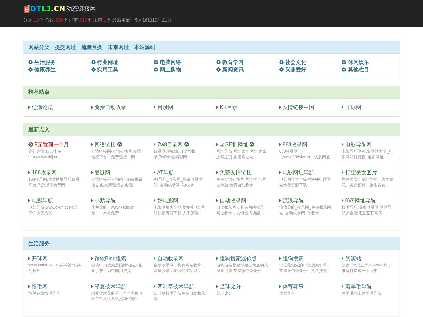
Task: Open the red 5元置顶一个月 link
Action: (x=52, y=144)
